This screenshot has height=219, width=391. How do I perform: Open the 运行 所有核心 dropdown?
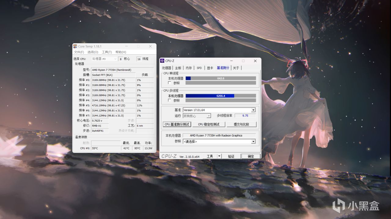tap(209, 116)
